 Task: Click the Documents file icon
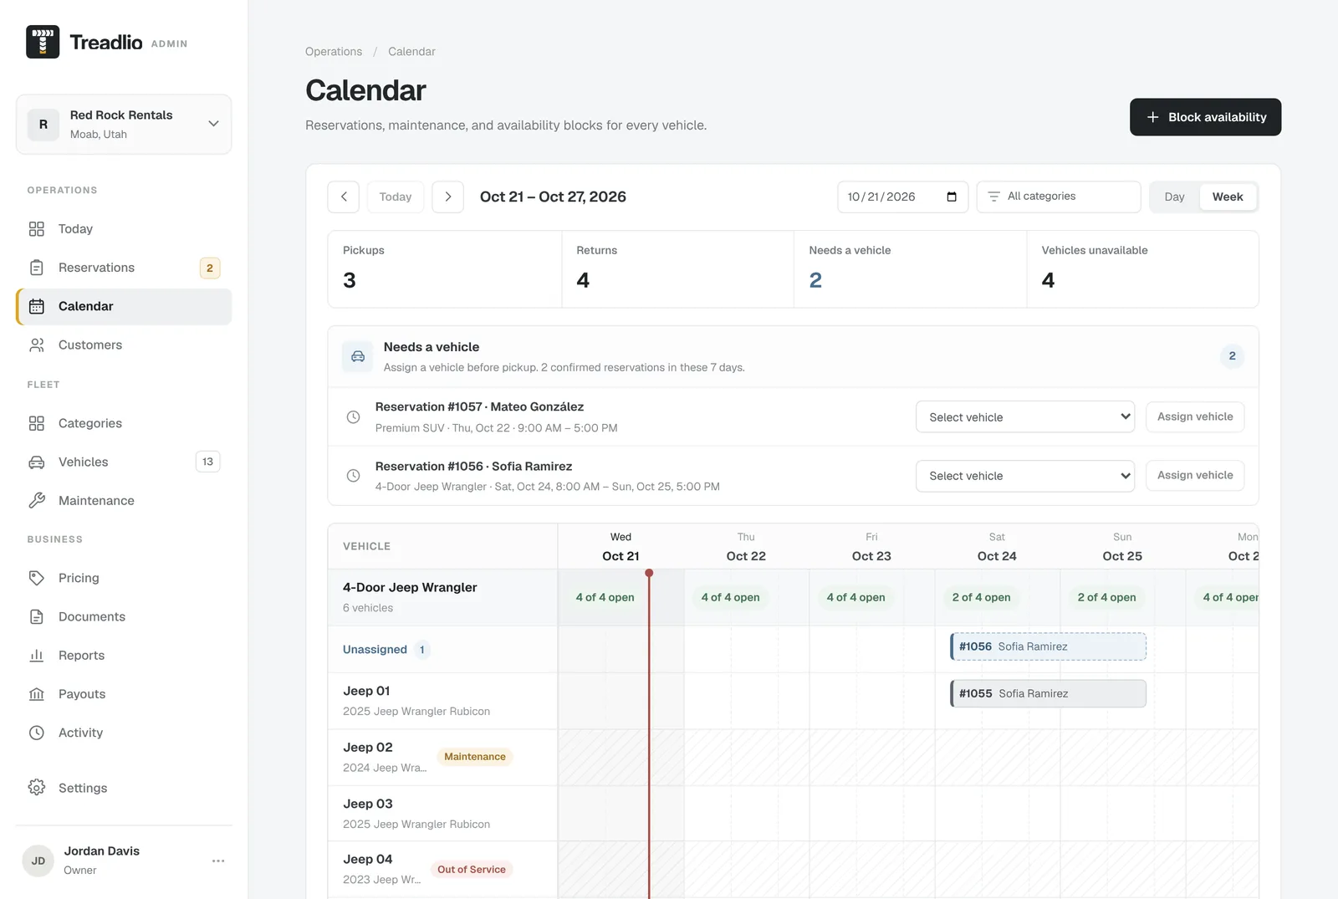click(37, 616)
